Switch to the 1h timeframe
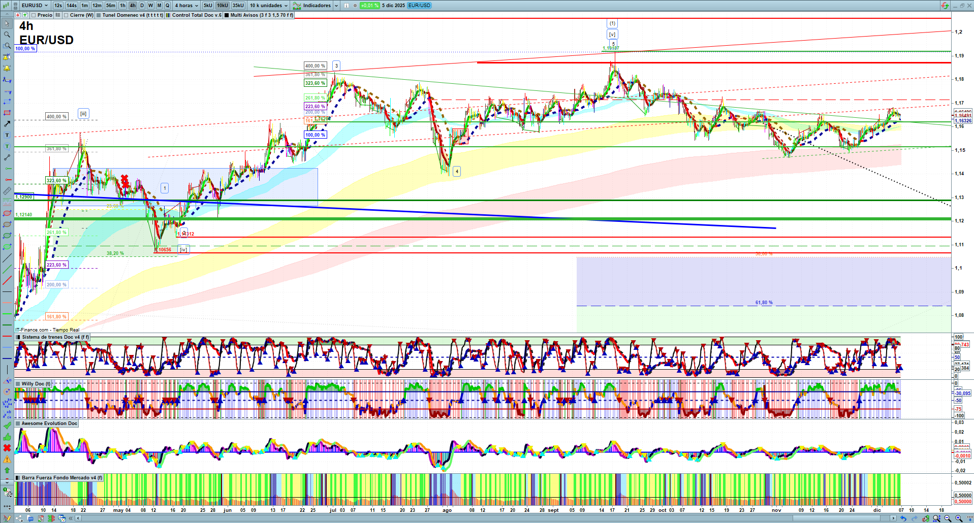This screenshot has height=523, width=974. [122, 6]
